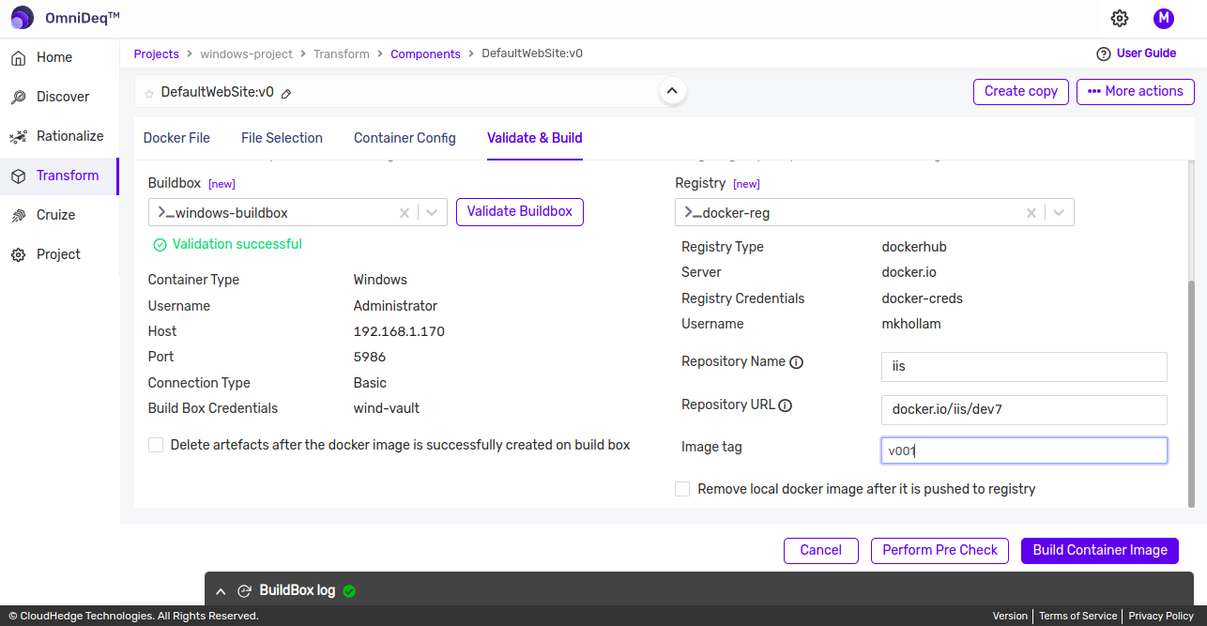
Task: Star the DefaultWebSite:v0 component
Action: [x=149, y=93]
